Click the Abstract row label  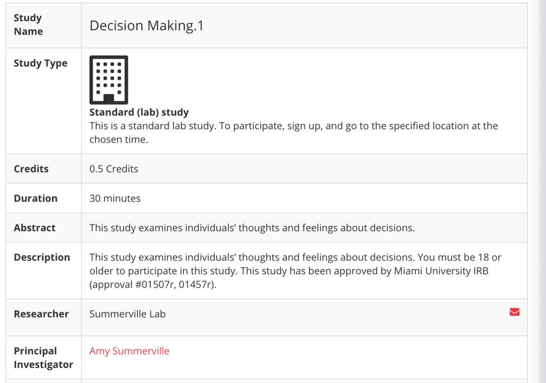tap(35, 228)
